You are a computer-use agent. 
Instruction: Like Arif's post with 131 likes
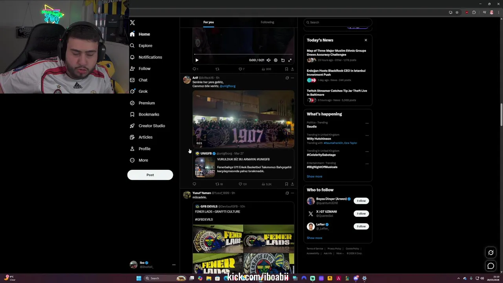[242, 184]
